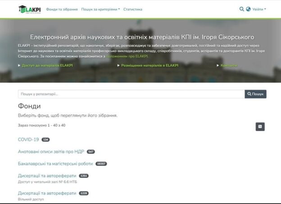Open Дисертації та автореферати with 1251 items
Viewport: 281px width, 204px height.
coord(47,176)
